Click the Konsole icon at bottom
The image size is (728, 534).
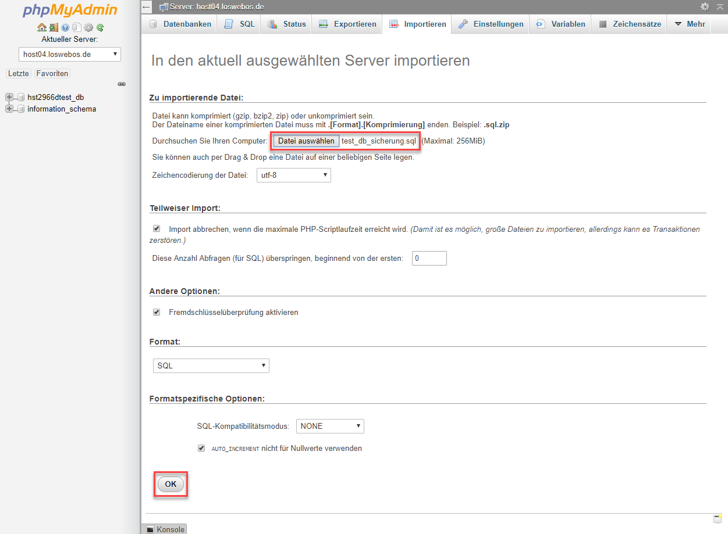150,529
